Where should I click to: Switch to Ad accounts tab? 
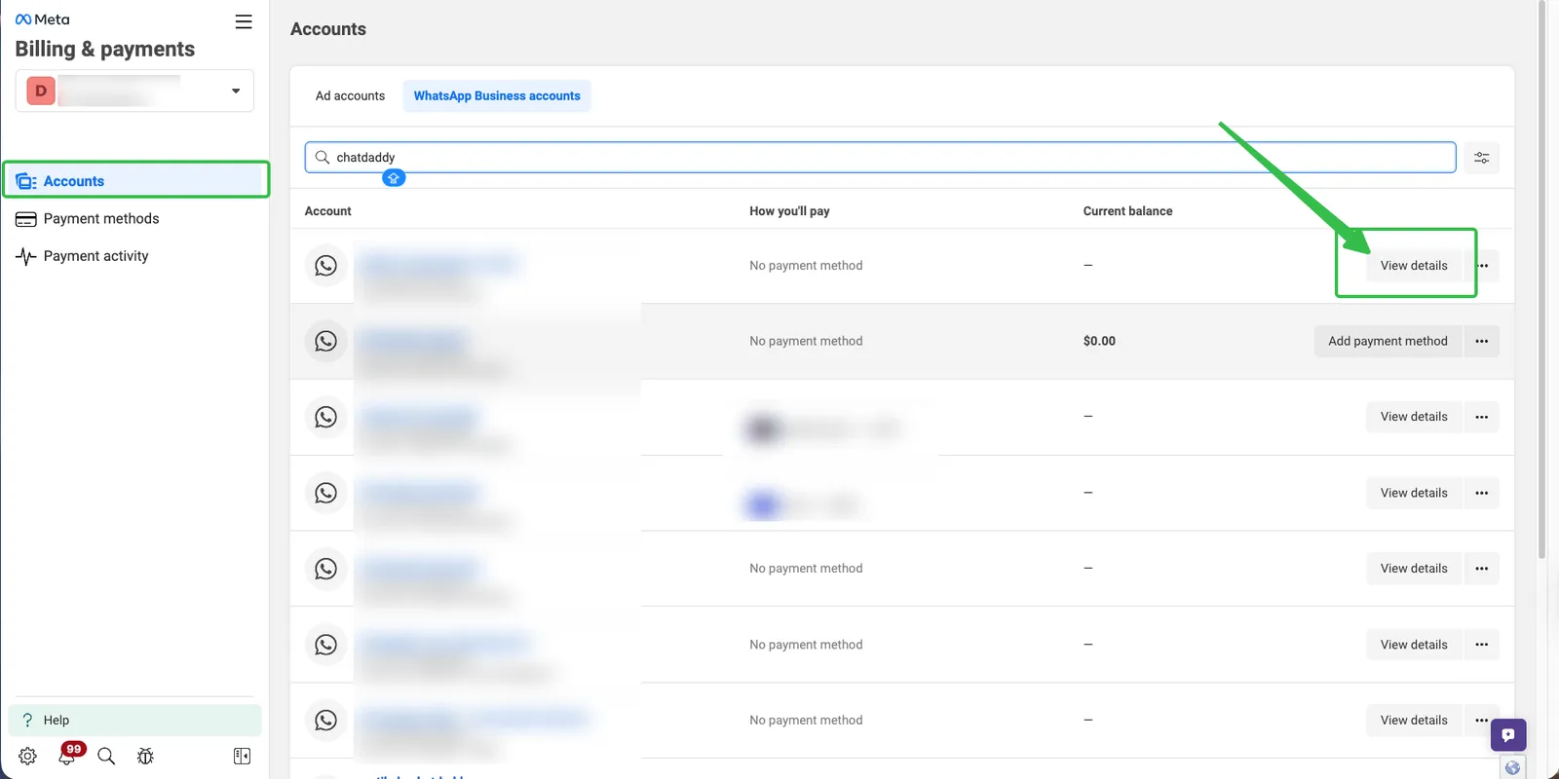(x=350, y=96)
